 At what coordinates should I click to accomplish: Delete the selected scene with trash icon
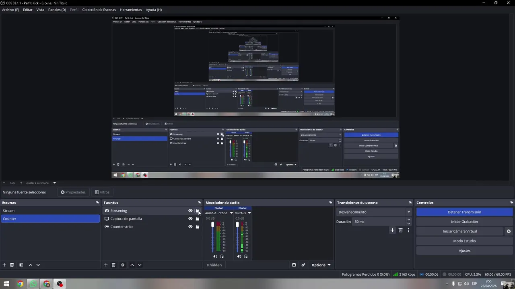[x=12, y=265]
